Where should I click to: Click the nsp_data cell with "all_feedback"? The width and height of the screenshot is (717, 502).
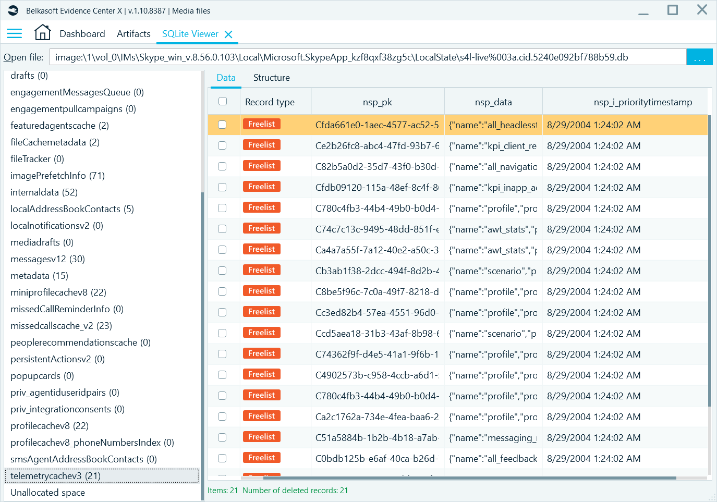click(493, 459)
